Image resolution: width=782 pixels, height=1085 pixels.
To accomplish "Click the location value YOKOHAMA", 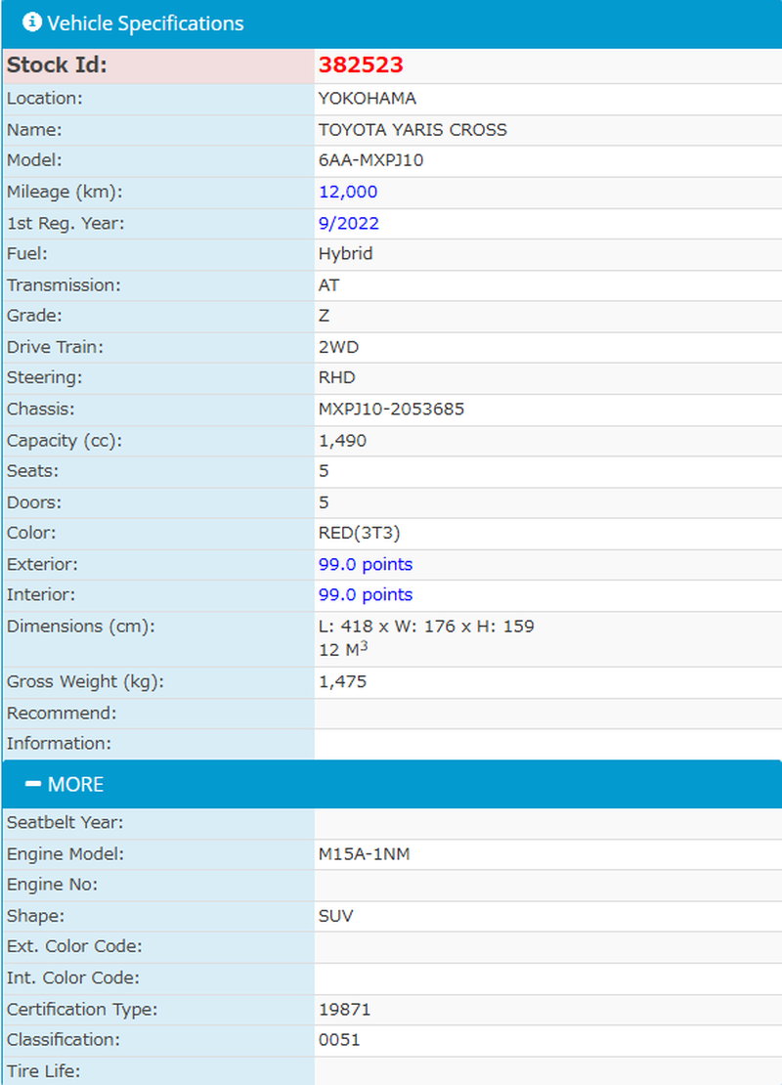I will click(x=368, y=99).
